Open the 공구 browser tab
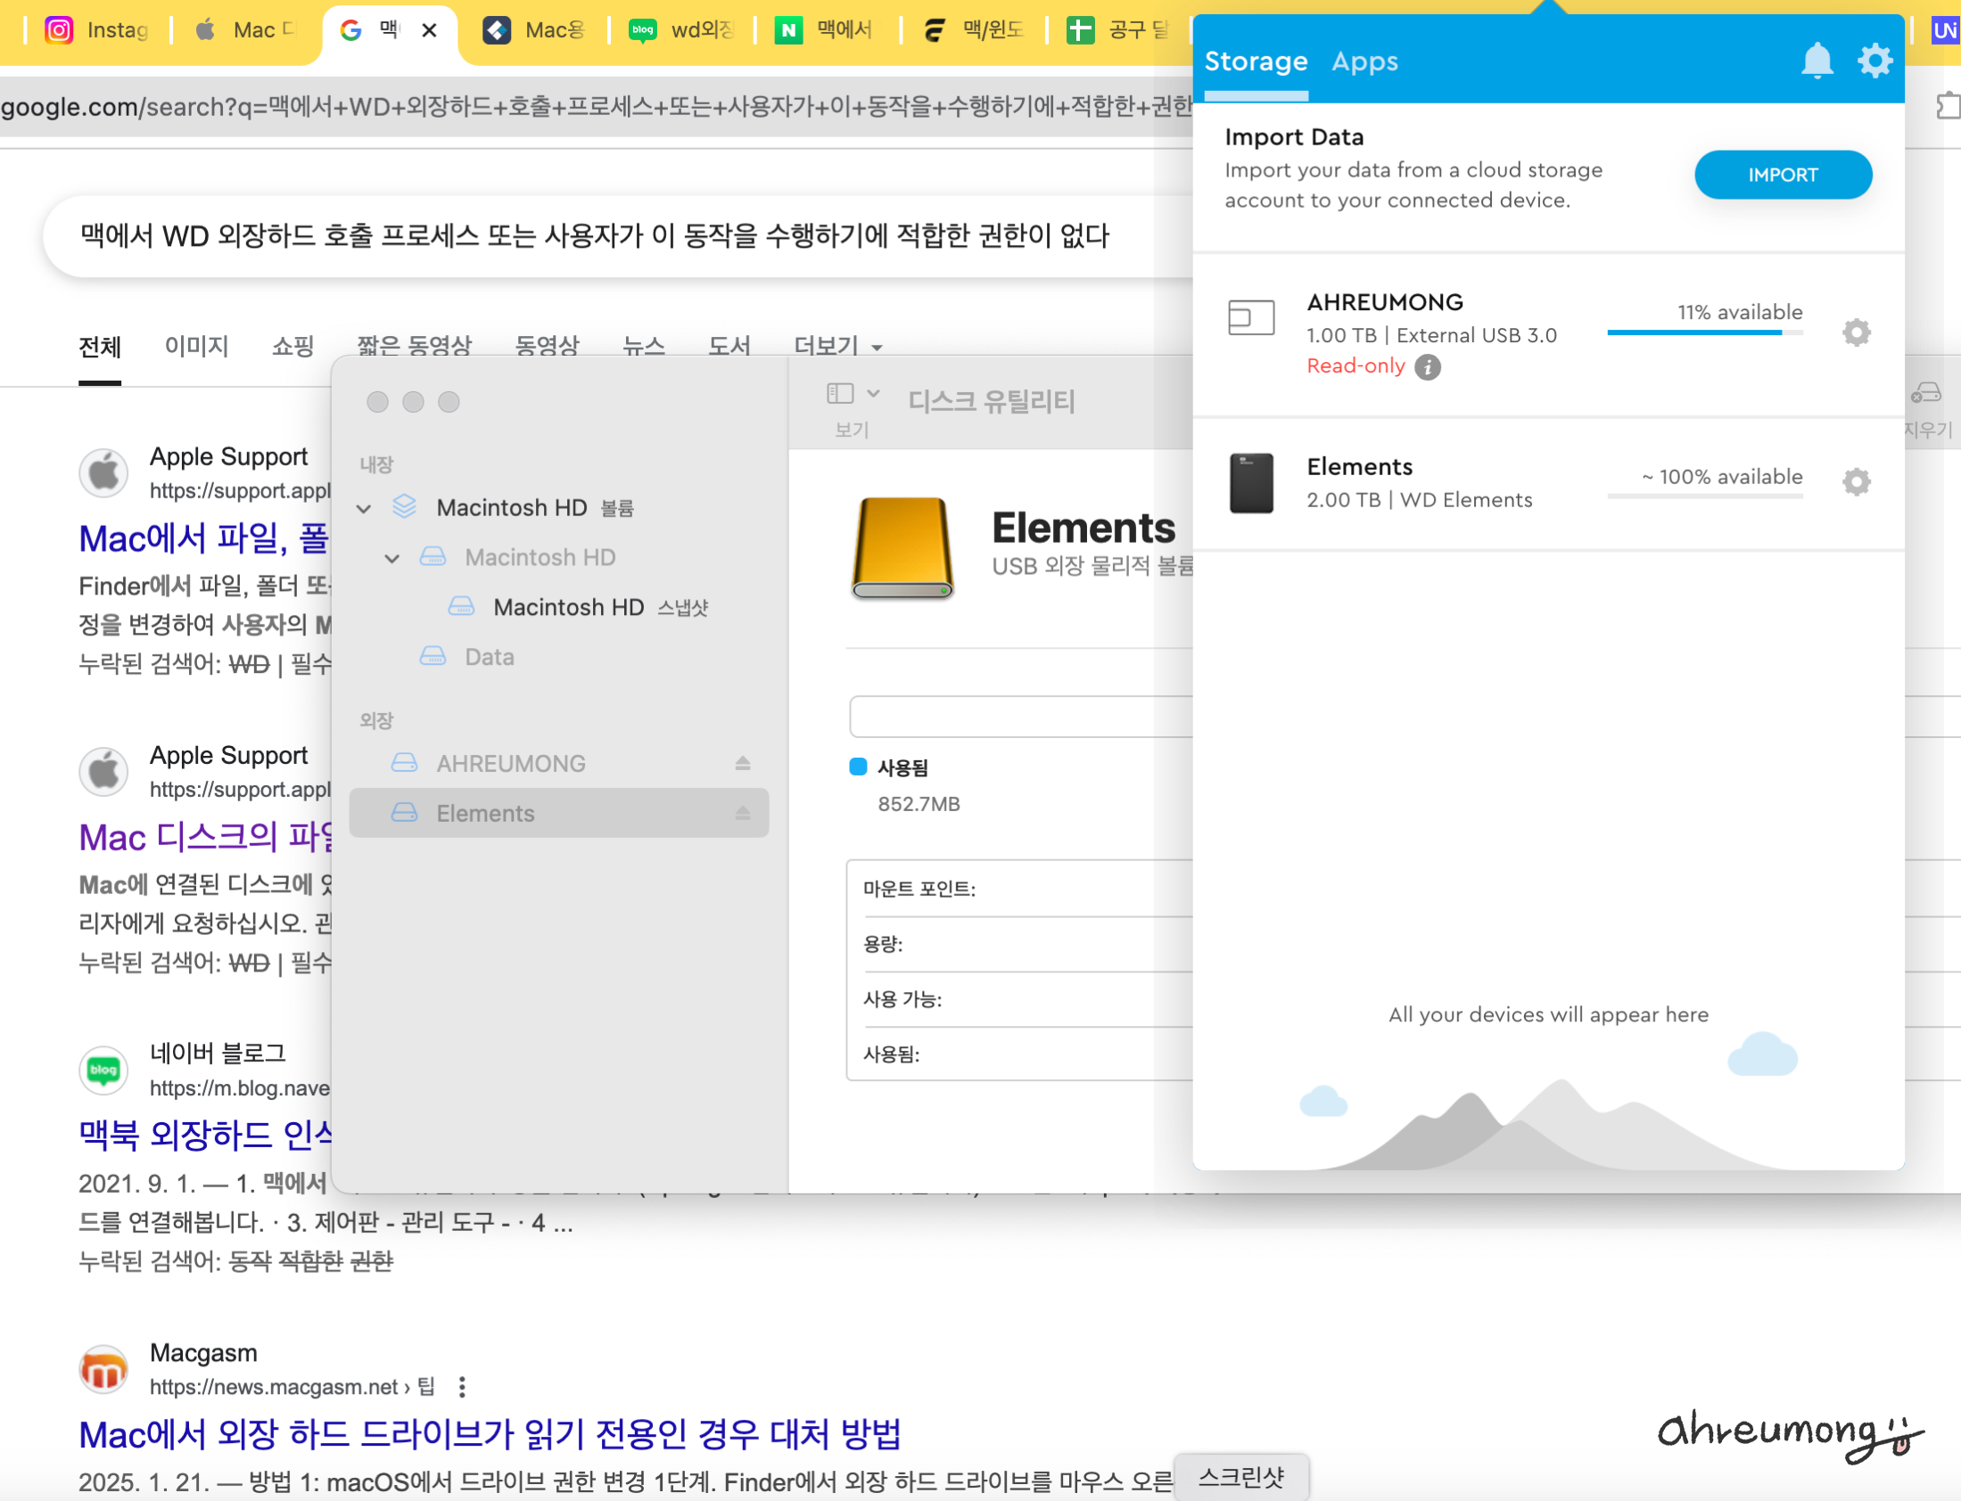The width and height of the screenshot is (1961, 1501). (x=1117, y=30)
